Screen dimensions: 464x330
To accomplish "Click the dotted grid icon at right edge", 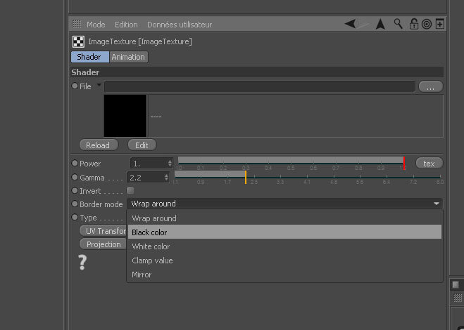I will (458, 298).
